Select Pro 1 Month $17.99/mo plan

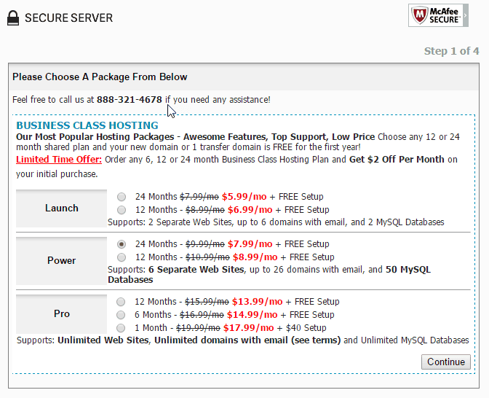(x=121, y=328)
